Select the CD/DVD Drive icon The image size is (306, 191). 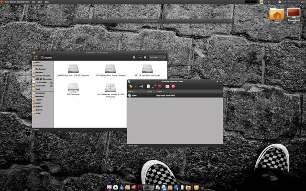(73, 88)
